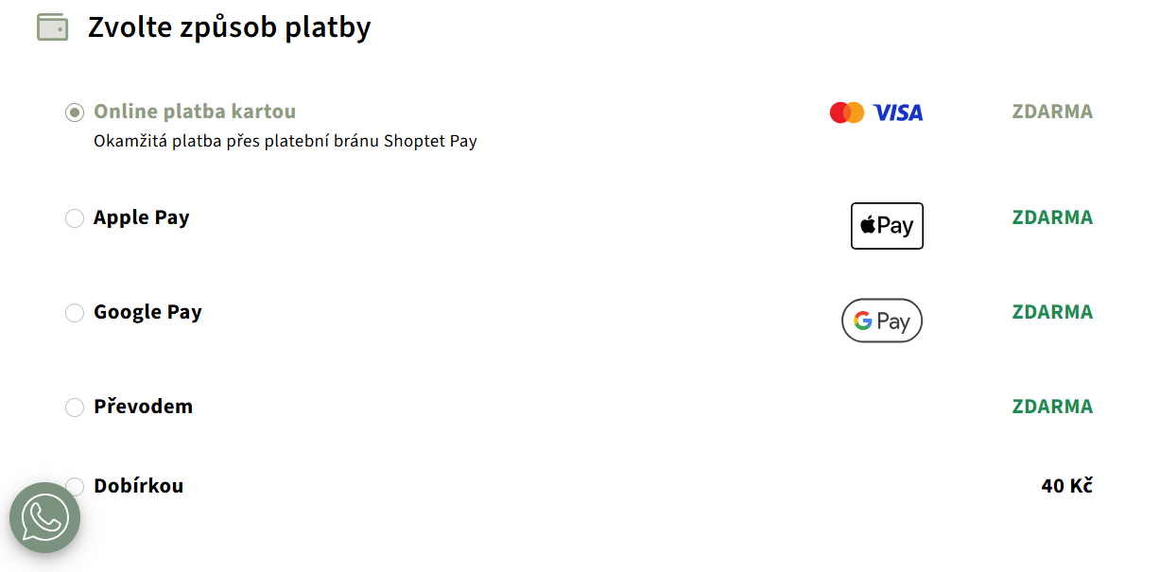Image resolution: width=1160 pixels, height=572 pixels.
Task: Click the Shoptet Pay description text
Action: pos(285,142)
